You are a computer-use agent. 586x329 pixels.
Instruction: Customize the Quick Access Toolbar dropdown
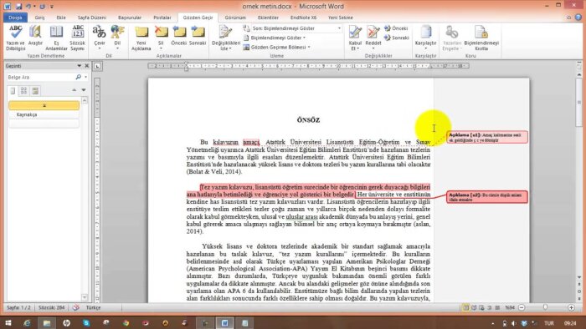52,7
